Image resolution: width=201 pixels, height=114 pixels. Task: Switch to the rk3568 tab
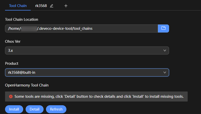[41, 6]
